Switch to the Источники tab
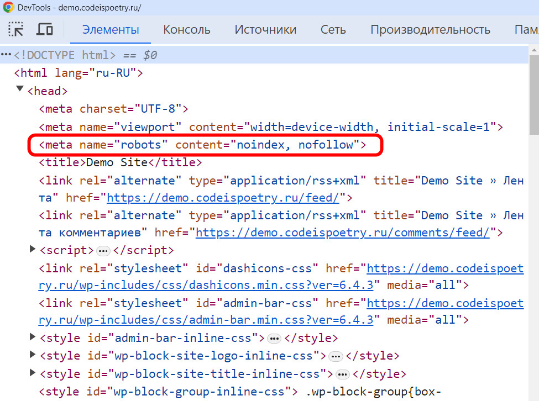Image resolution: width=539 pixels, height=401 pixels. click(x=265, y=30)
